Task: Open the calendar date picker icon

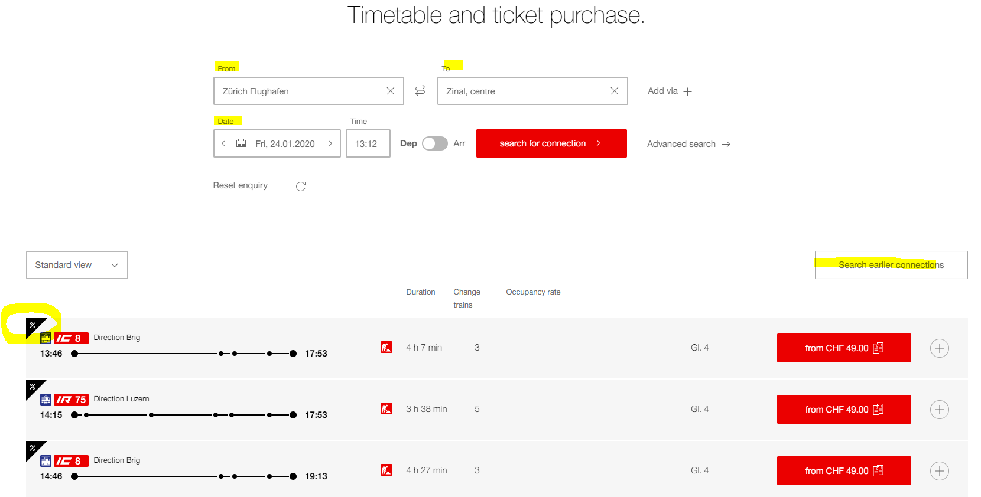Action: (241, 143)
